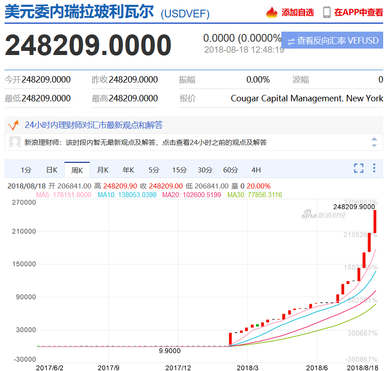Click the 新浪理财师 avatar thumbnail
The width and height of the screenshot is (385, 371).
point(15,142)
